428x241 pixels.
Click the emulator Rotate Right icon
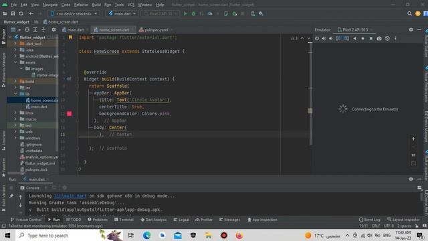[x=346, y=39]
